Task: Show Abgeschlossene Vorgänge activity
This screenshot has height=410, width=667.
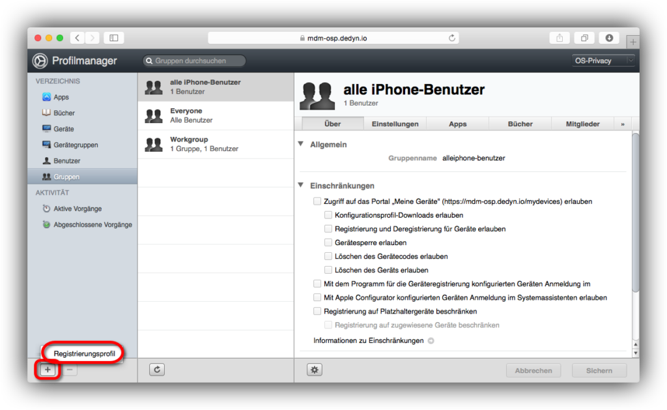Action: pyautogui.click(x=87, y=224)
